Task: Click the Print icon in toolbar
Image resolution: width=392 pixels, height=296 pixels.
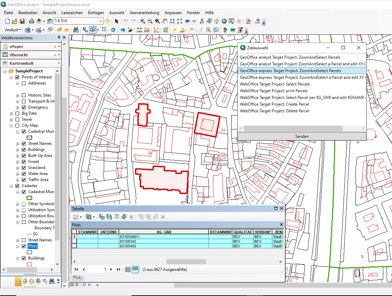Action: pos(31,21)
